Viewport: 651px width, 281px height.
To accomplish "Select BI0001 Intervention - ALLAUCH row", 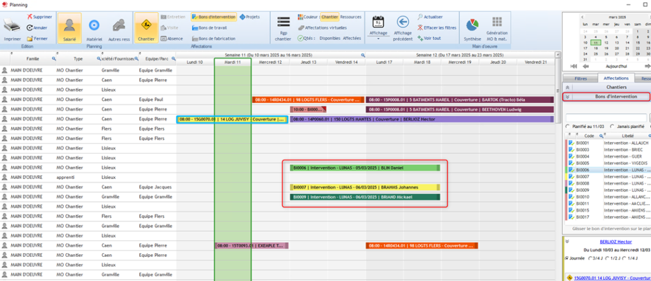I will click(608, 143).
